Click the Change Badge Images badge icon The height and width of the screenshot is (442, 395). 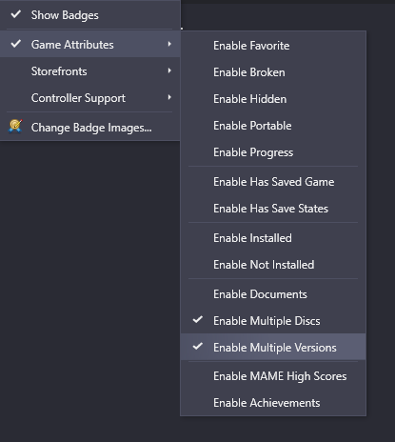coord(15,126)
